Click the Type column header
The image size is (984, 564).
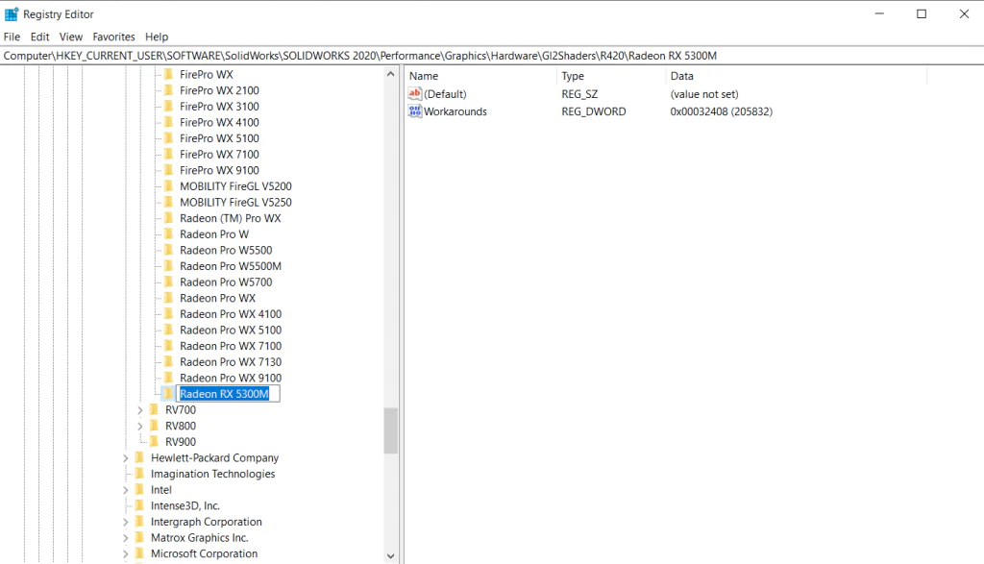(x=611, y=76)
